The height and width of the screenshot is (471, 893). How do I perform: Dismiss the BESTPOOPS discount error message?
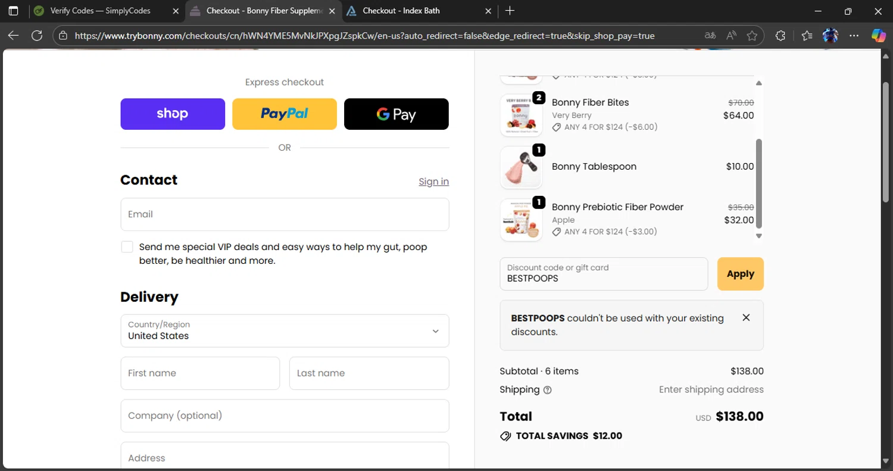[x=746, y=317]
